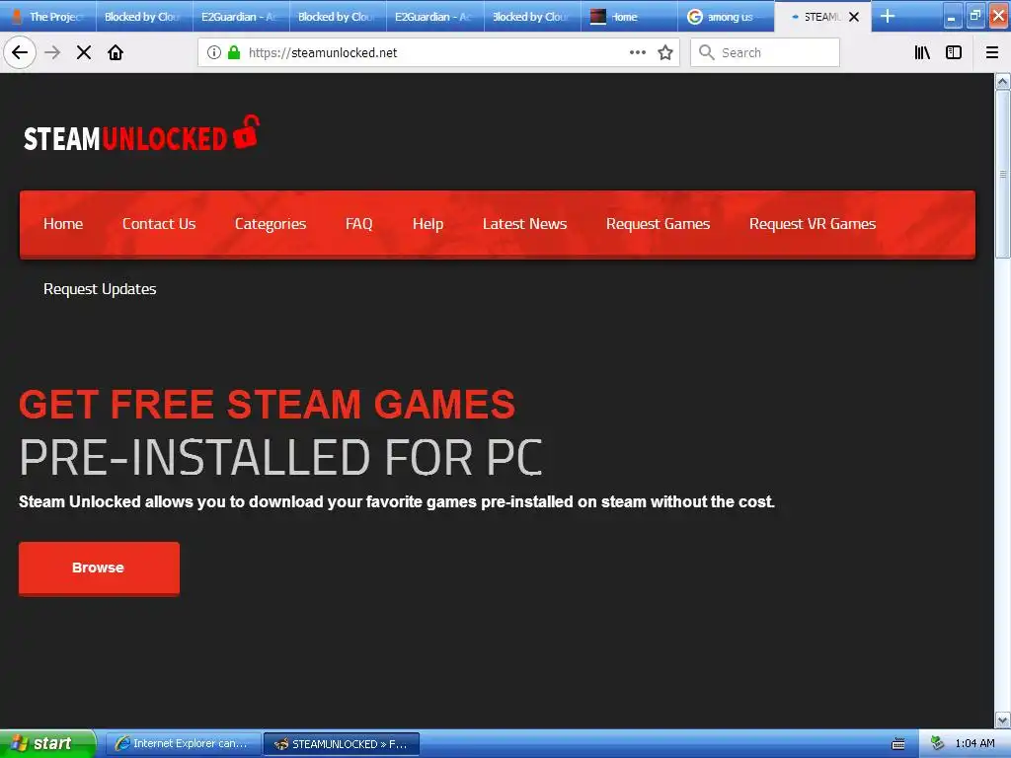This screenshot has width=1011, height=758.
Task: Show site information icon in address bar
Action: click(x=214, y=52)
